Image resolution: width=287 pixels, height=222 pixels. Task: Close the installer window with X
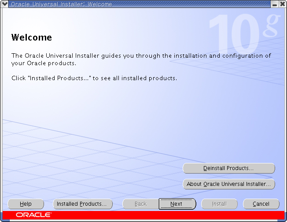tap(283, 4)
